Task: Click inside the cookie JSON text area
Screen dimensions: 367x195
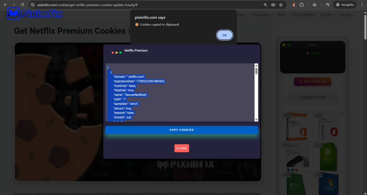Action: tap(180, 92)
